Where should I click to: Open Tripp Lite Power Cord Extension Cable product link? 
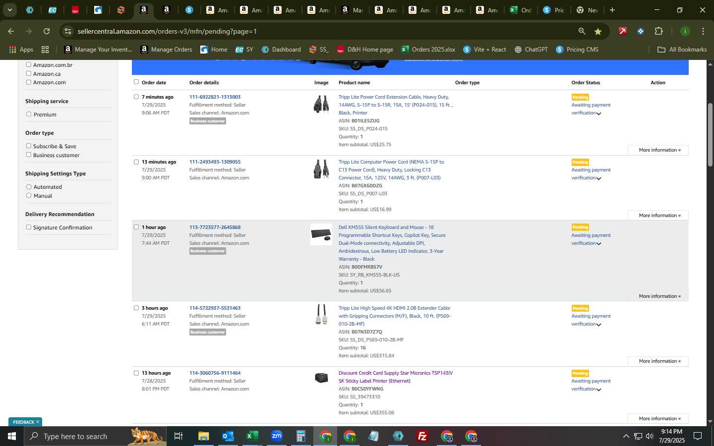click(x=395, y=105)
